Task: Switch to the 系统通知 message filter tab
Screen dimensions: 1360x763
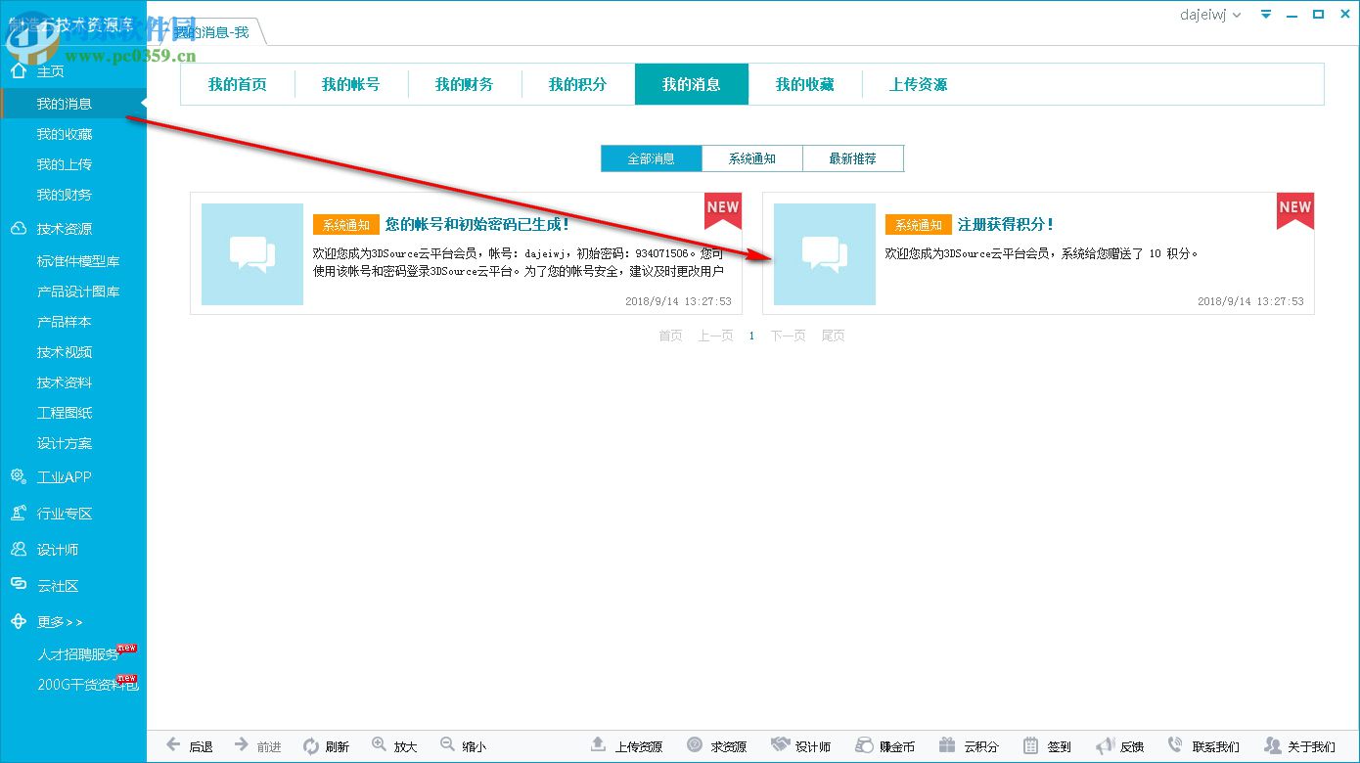Action: click(x=752, y=157)
